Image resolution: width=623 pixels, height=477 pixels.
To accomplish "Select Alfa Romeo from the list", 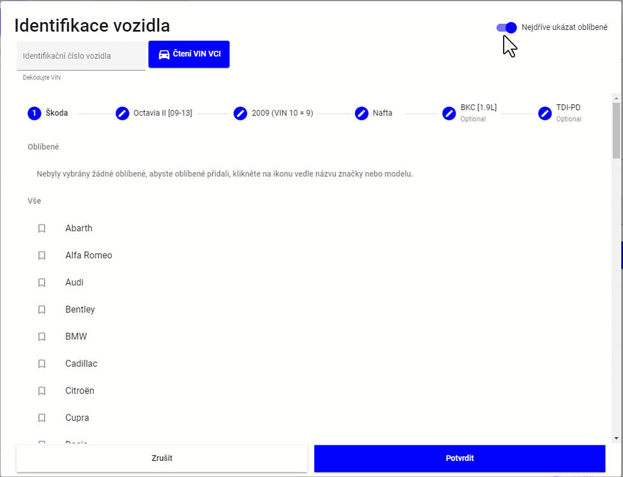I will click(89, 255).
